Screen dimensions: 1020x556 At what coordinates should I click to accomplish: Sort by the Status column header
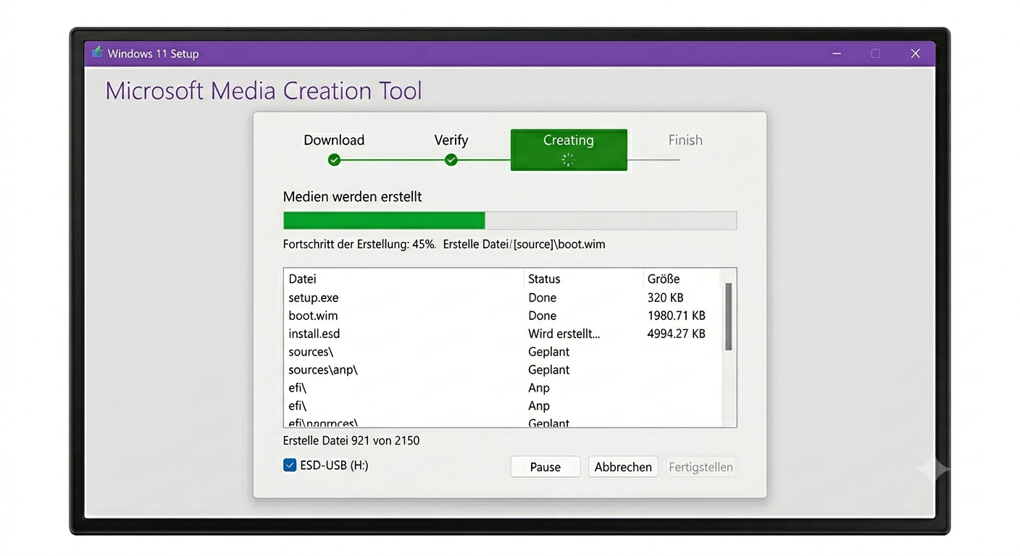coord(544,279)
